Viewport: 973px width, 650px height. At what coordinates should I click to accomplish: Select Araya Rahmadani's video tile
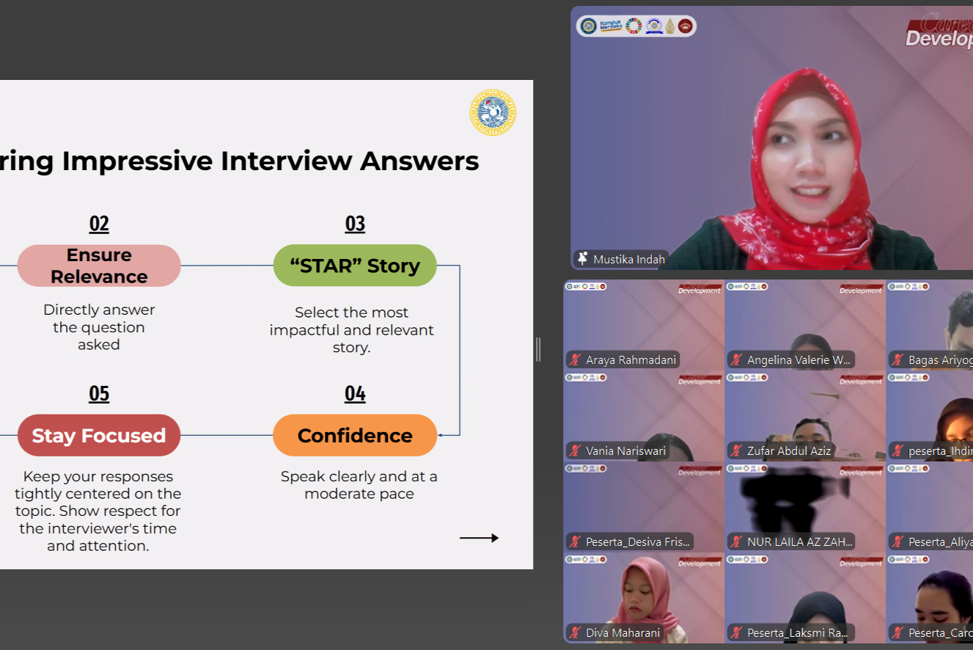(x=644, y=325)
